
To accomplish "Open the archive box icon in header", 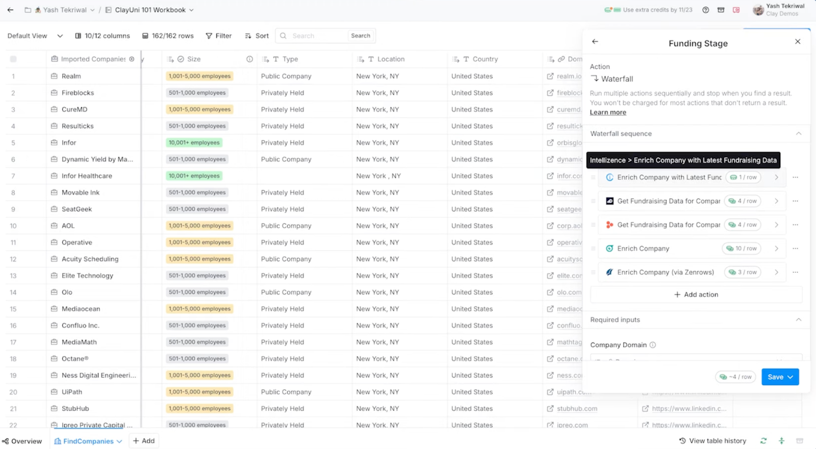I will (x=721, y=10).
